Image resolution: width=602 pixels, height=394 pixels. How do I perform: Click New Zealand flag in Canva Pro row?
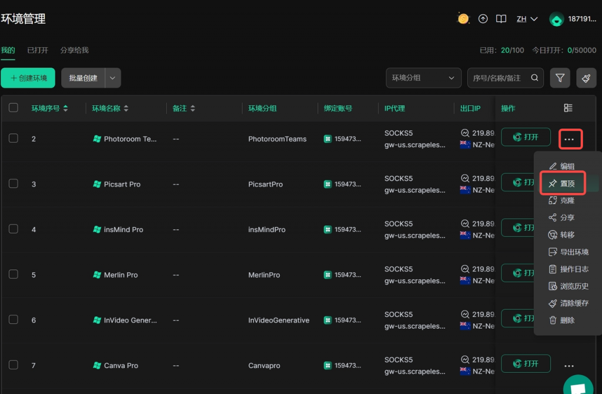[466, 371]
